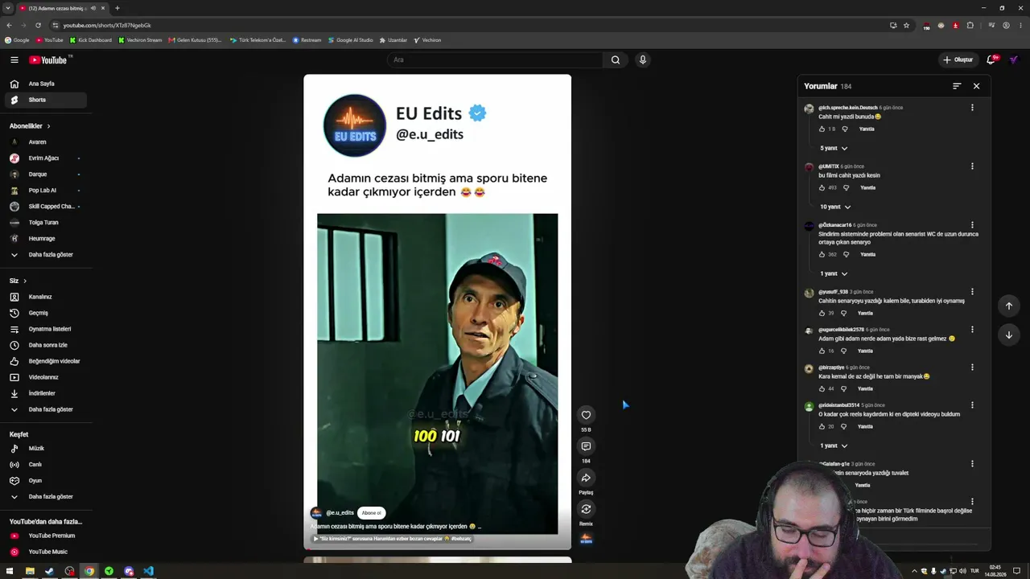Expand the '10 yanıt' replies
Screen dimensions: 1030x579
(835, 207)
